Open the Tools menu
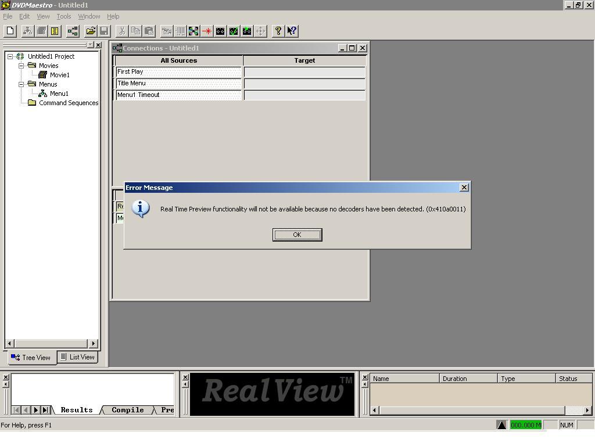 [64, 16]
